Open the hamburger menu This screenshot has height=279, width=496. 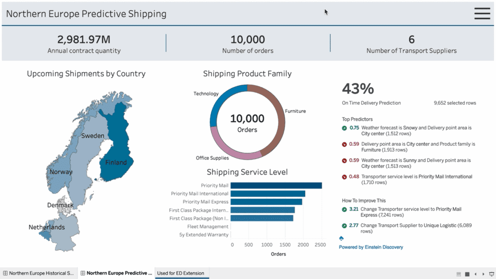tap(482, 14)
